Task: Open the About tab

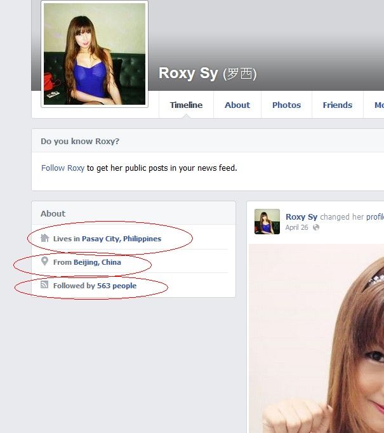Action: (x=237, y=105)
